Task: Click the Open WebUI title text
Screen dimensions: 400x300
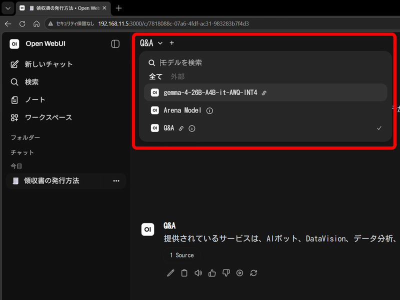Action: 45,44
